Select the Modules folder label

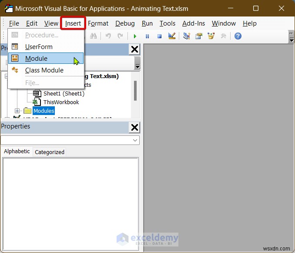pos(44,111)
